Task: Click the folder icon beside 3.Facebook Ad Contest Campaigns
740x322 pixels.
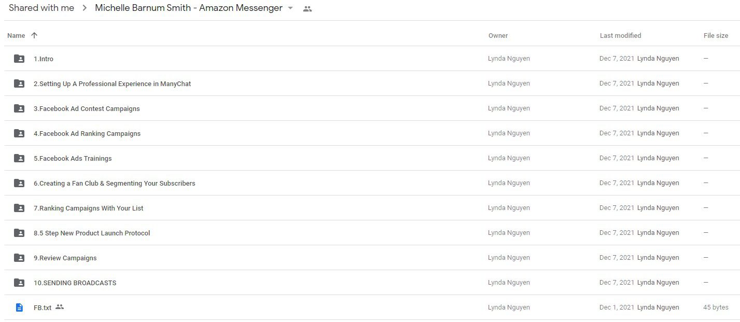Action: (x=19, y=108)
